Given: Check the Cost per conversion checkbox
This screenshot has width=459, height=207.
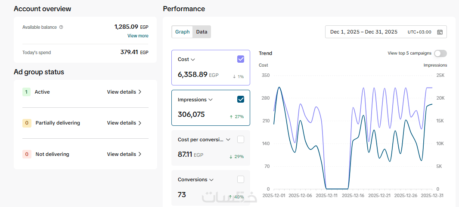Looking at the screenshot, I should (241, 139).
